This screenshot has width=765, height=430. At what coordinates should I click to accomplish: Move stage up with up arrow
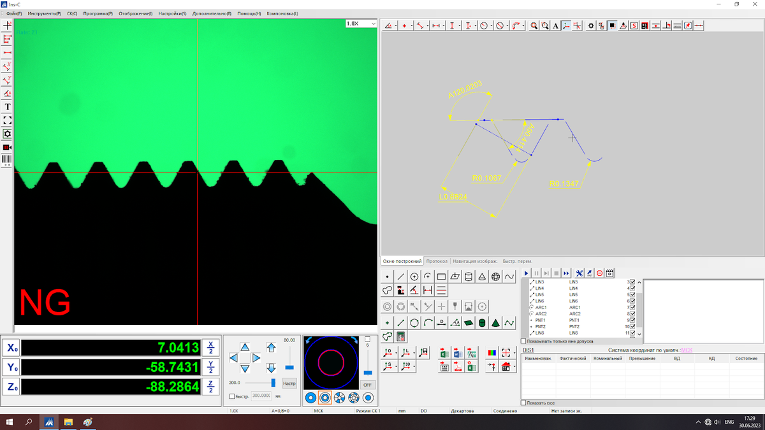(245, 347)
